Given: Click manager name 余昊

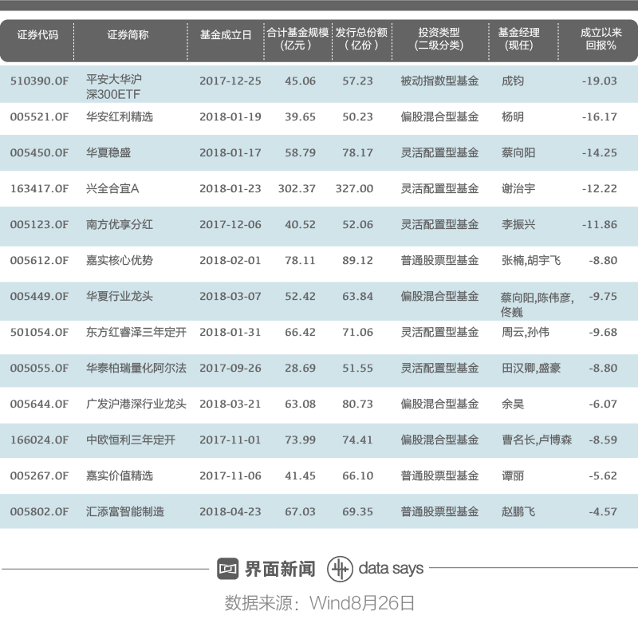Looking at the screenshot, I should (513, 404).
